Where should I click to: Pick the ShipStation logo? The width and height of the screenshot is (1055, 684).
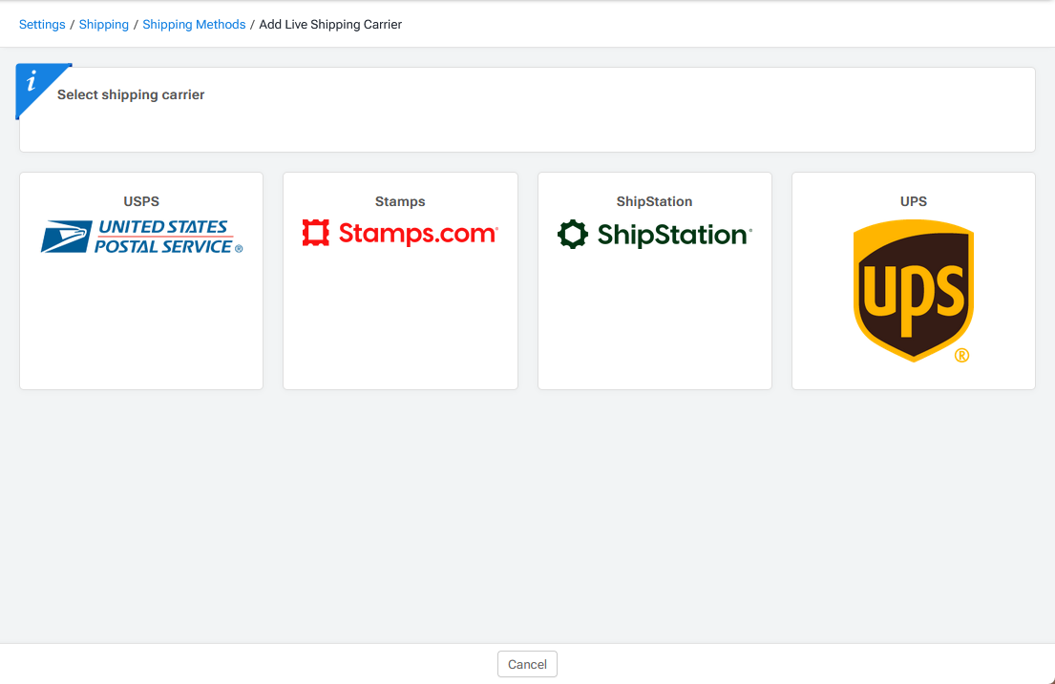tap(655, 234)
